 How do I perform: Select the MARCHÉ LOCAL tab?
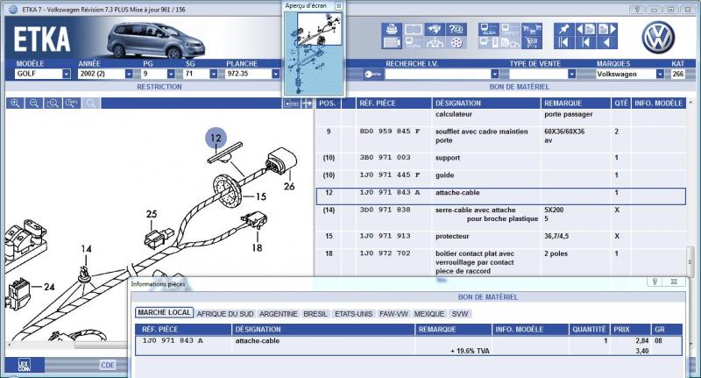(164, 313)
